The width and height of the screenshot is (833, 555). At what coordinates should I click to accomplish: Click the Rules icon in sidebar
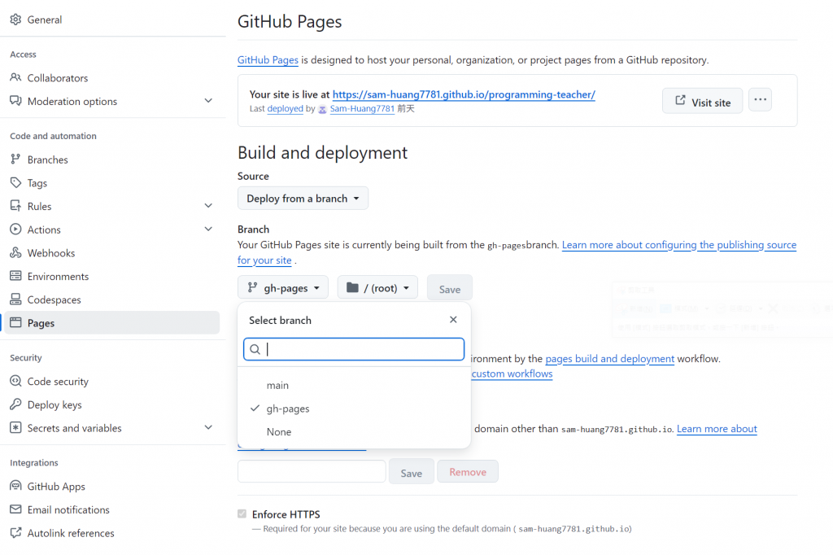[x=15, y=206]
